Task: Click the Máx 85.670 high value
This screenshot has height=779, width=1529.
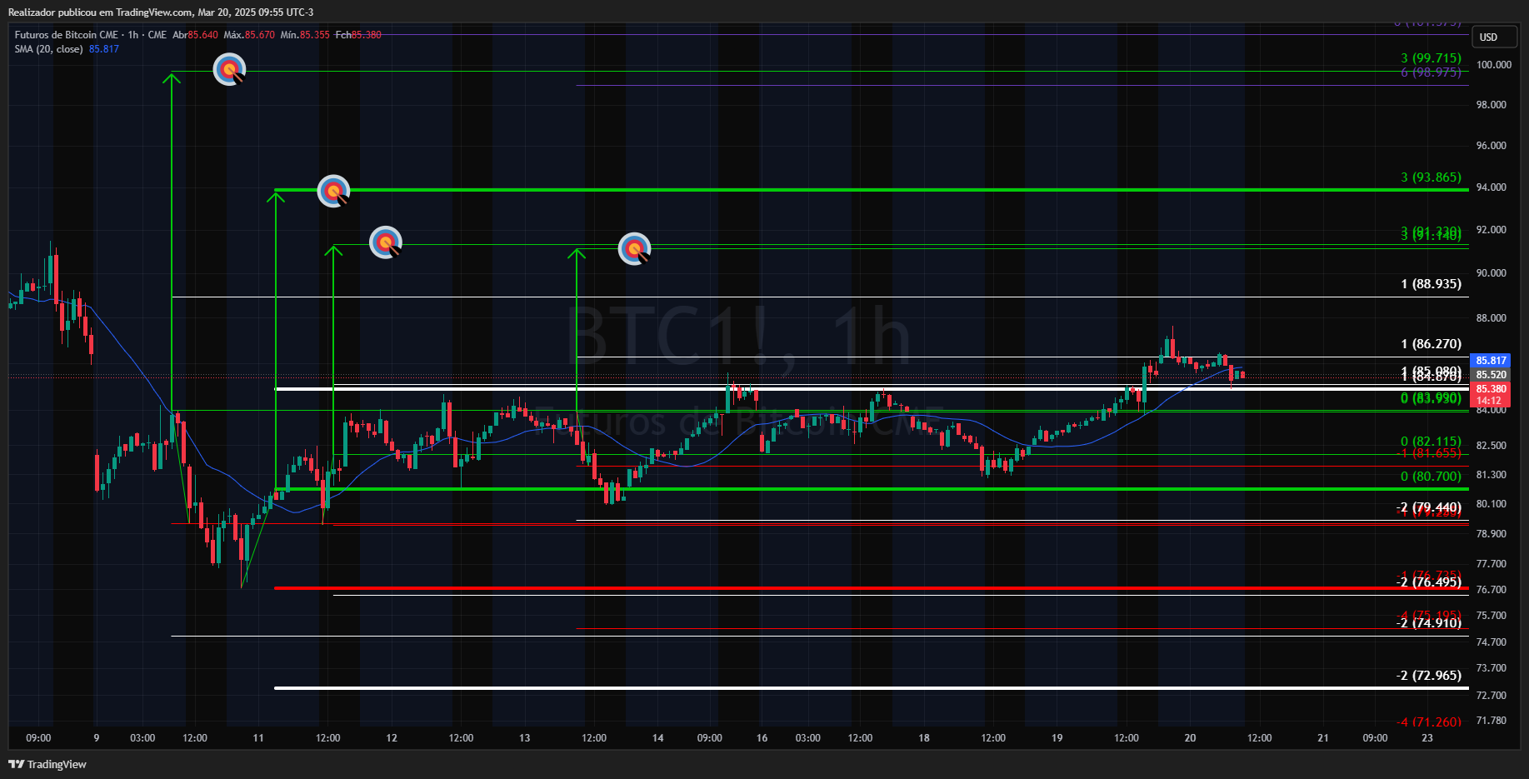Action: pyautogui.click(x=249, y=35)
